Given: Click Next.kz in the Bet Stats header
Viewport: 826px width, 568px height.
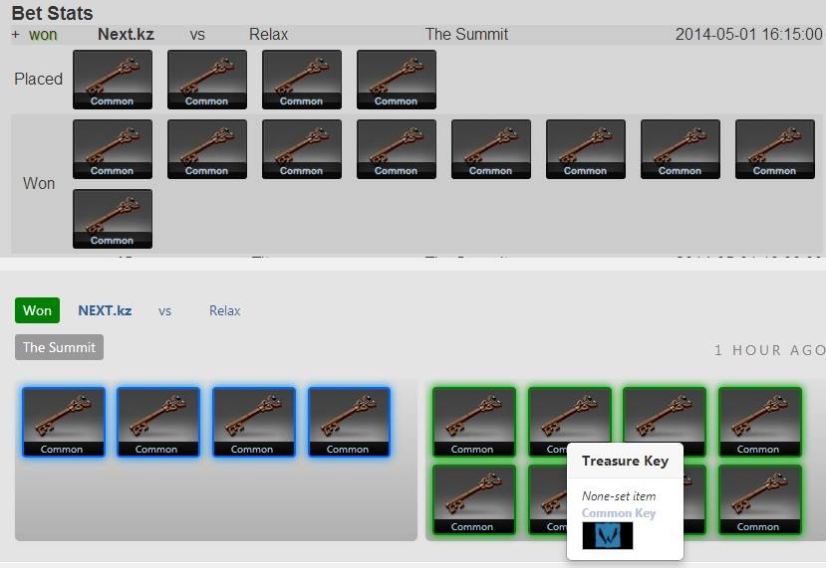Looking at the screenshot, I should coord(126,35).
